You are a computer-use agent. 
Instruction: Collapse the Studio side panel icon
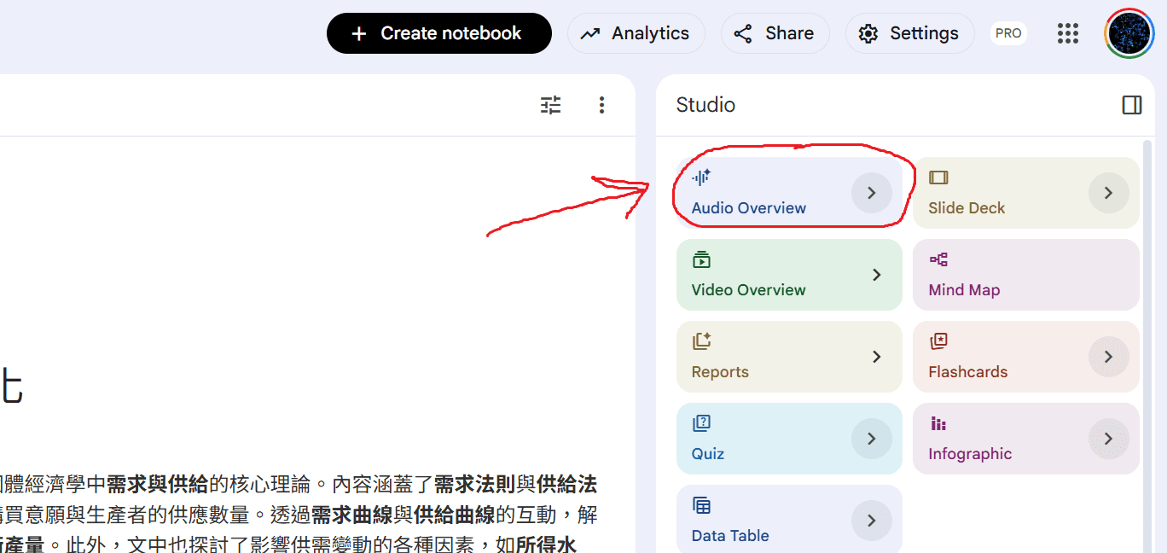coord(1131,105)
